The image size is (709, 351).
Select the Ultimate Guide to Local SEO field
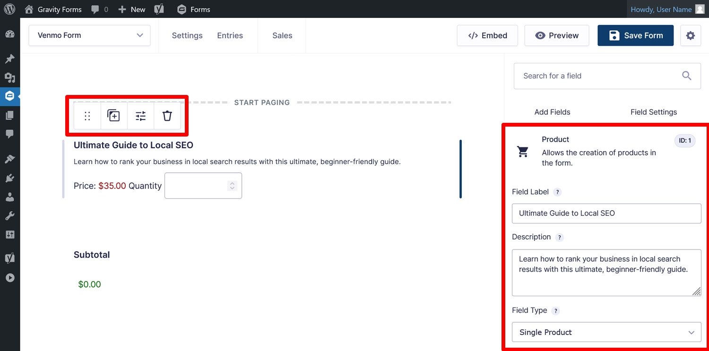click(x=133, y=145)
